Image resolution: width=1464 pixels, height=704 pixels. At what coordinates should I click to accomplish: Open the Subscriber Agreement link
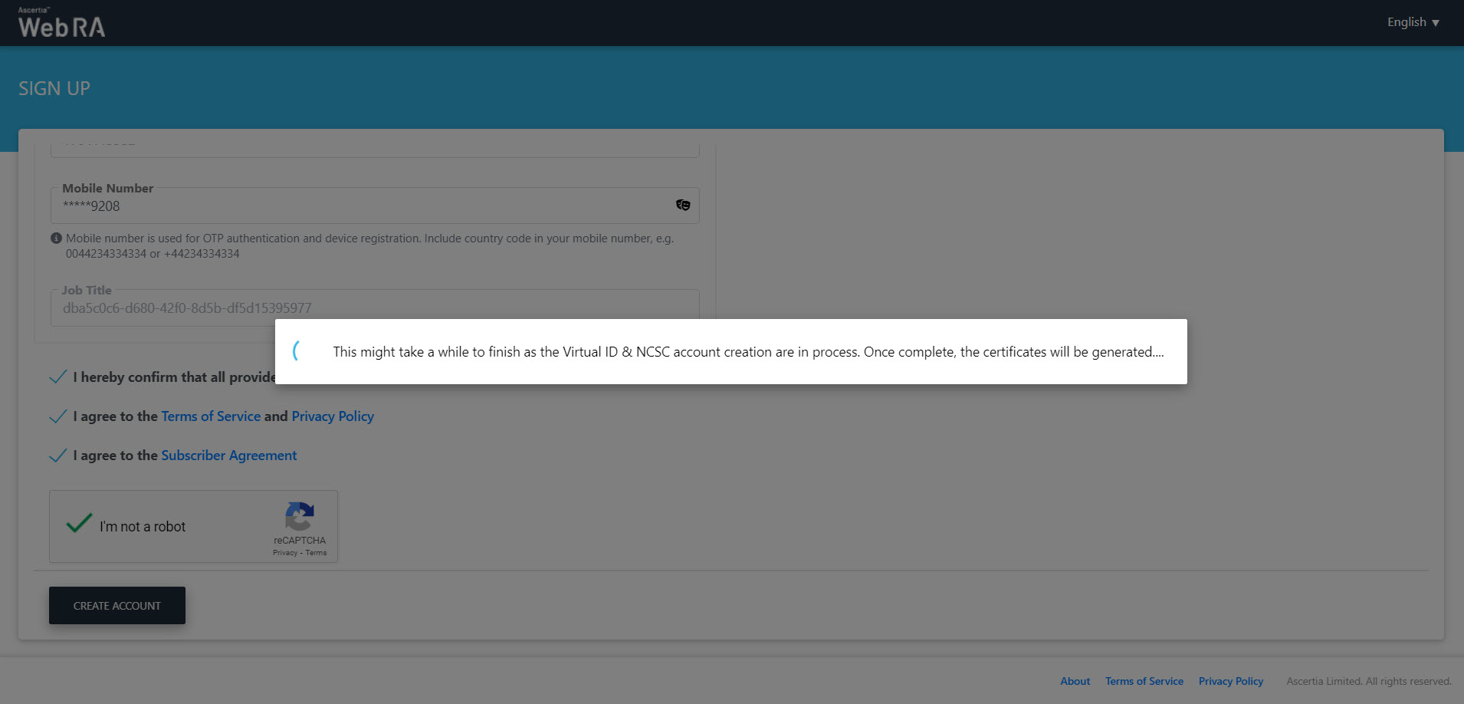coord(228,456)
